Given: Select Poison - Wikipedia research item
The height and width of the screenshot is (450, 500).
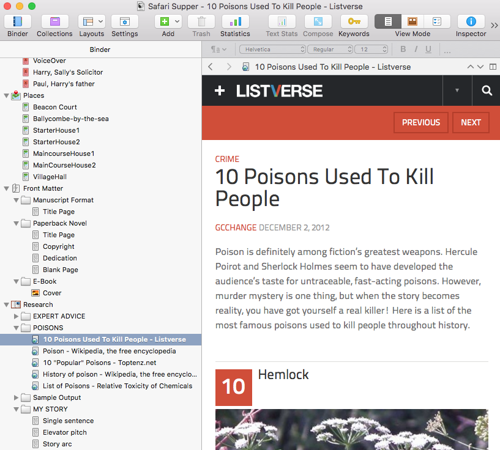Looking at the screenshot, I should [110, 351].
